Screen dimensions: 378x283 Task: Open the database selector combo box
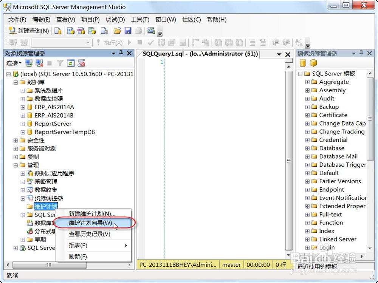click(x=62, y=43)
